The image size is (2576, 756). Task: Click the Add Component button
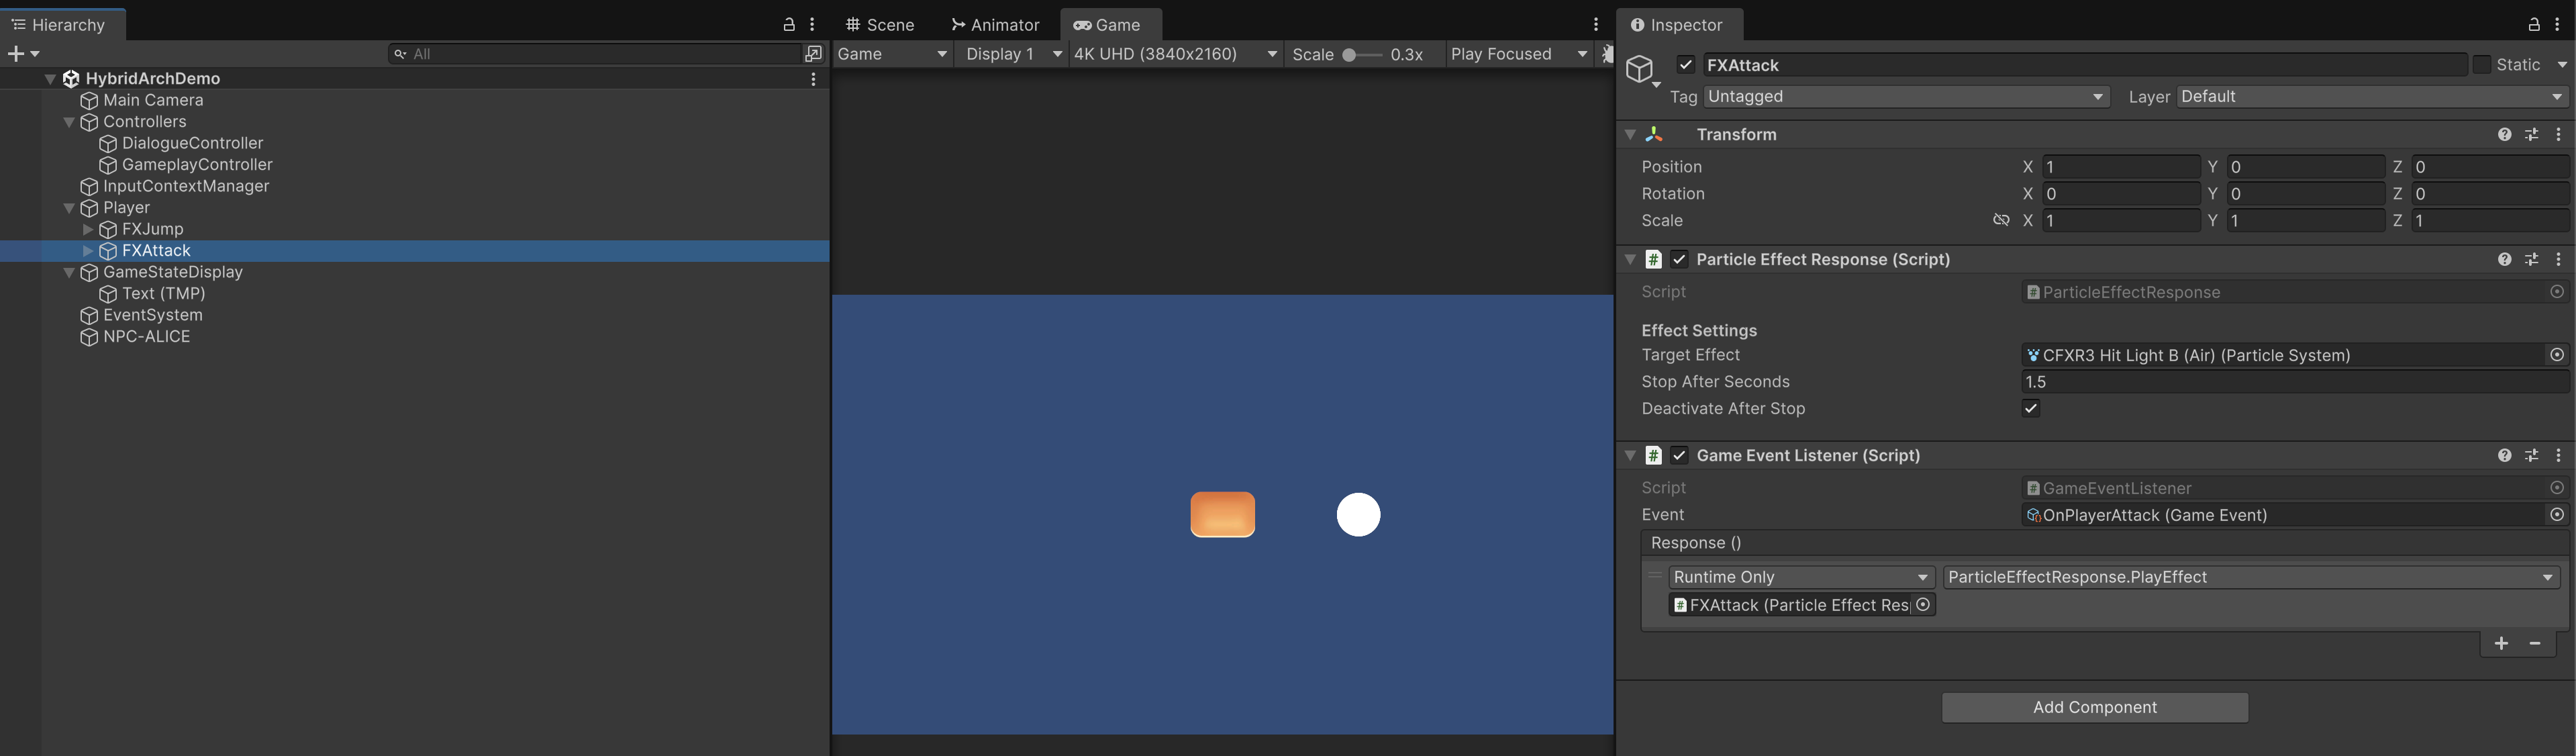(x=2094, y=707)
